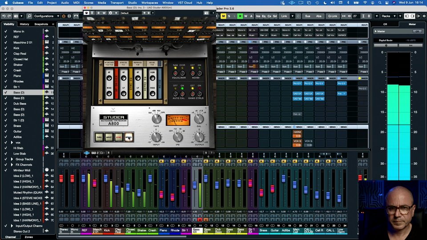Expand FX Channels folder
427x240 pixels.
12,164
